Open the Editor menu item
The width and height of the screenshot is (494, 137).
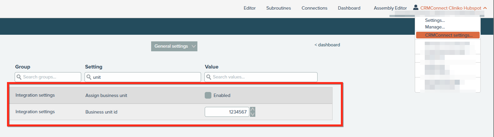coord(250,8)
